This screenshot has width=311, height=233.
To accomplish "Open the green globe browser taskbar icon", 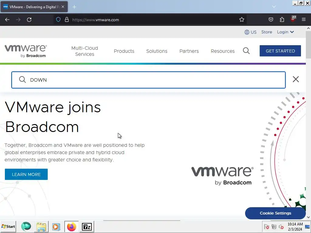I will point(26,226).
